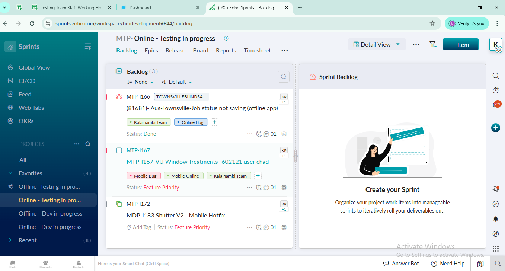Toggle the MTP-I167 item checkbox
Image resolution: width=505 pixels, height=271 pixels.
coord(119,150)
